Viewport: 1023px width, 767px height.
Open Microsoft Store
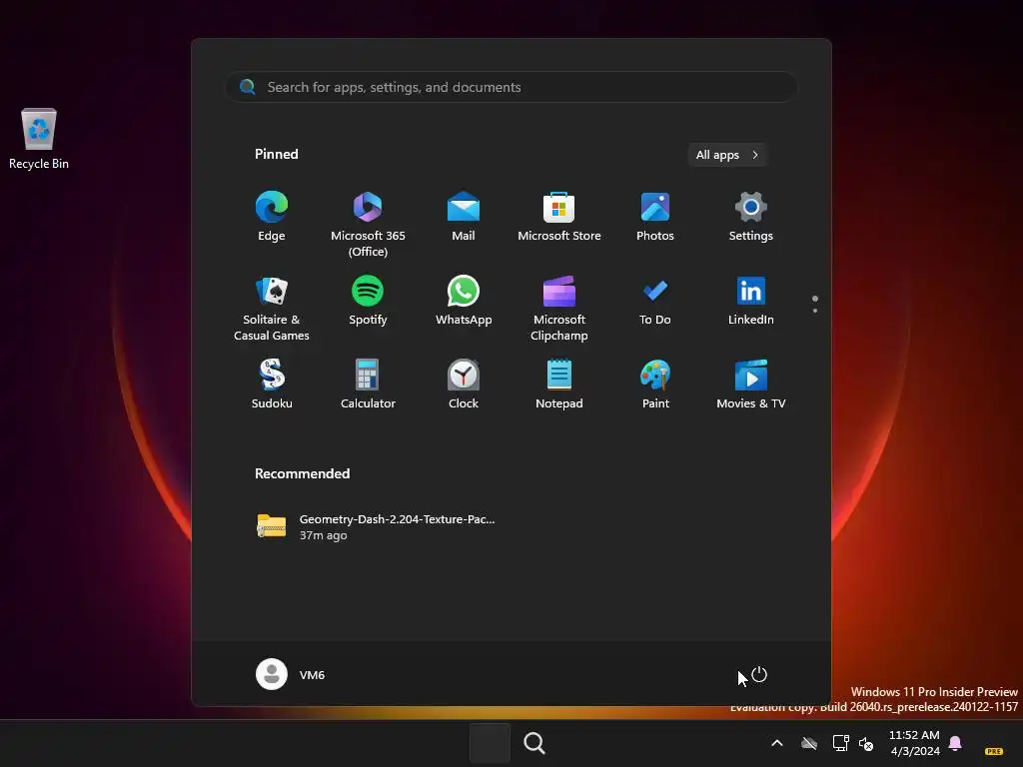[x=559, y=217]
